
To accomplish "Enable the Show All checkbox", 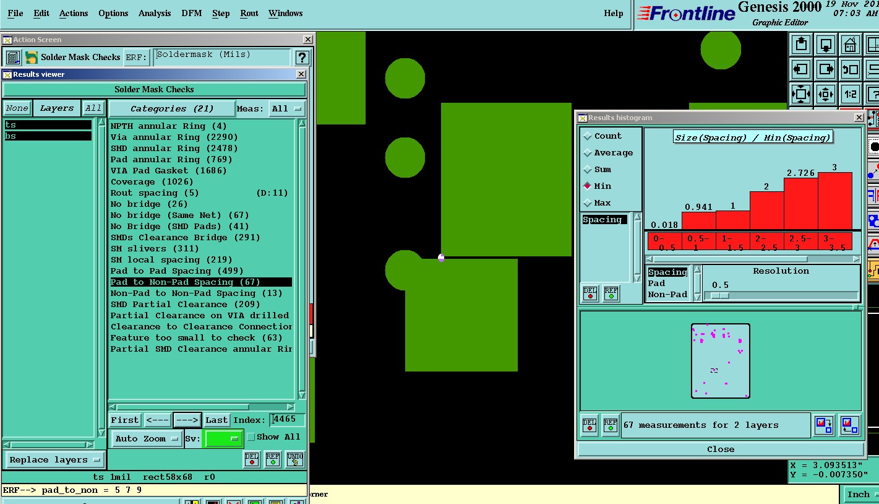I will (x=251, y=437).
